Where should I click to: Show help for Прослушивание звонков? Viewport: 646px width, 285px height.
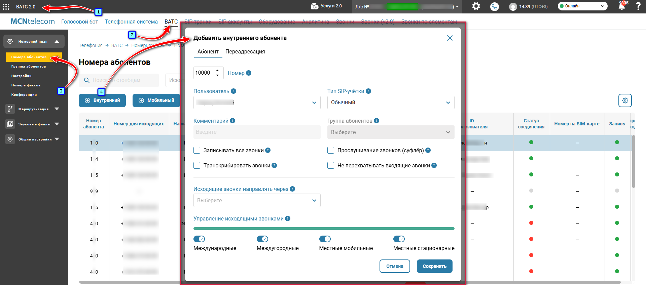point(428,150)
